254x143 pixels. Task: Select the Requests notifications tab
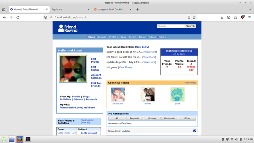tap(135, 118)
